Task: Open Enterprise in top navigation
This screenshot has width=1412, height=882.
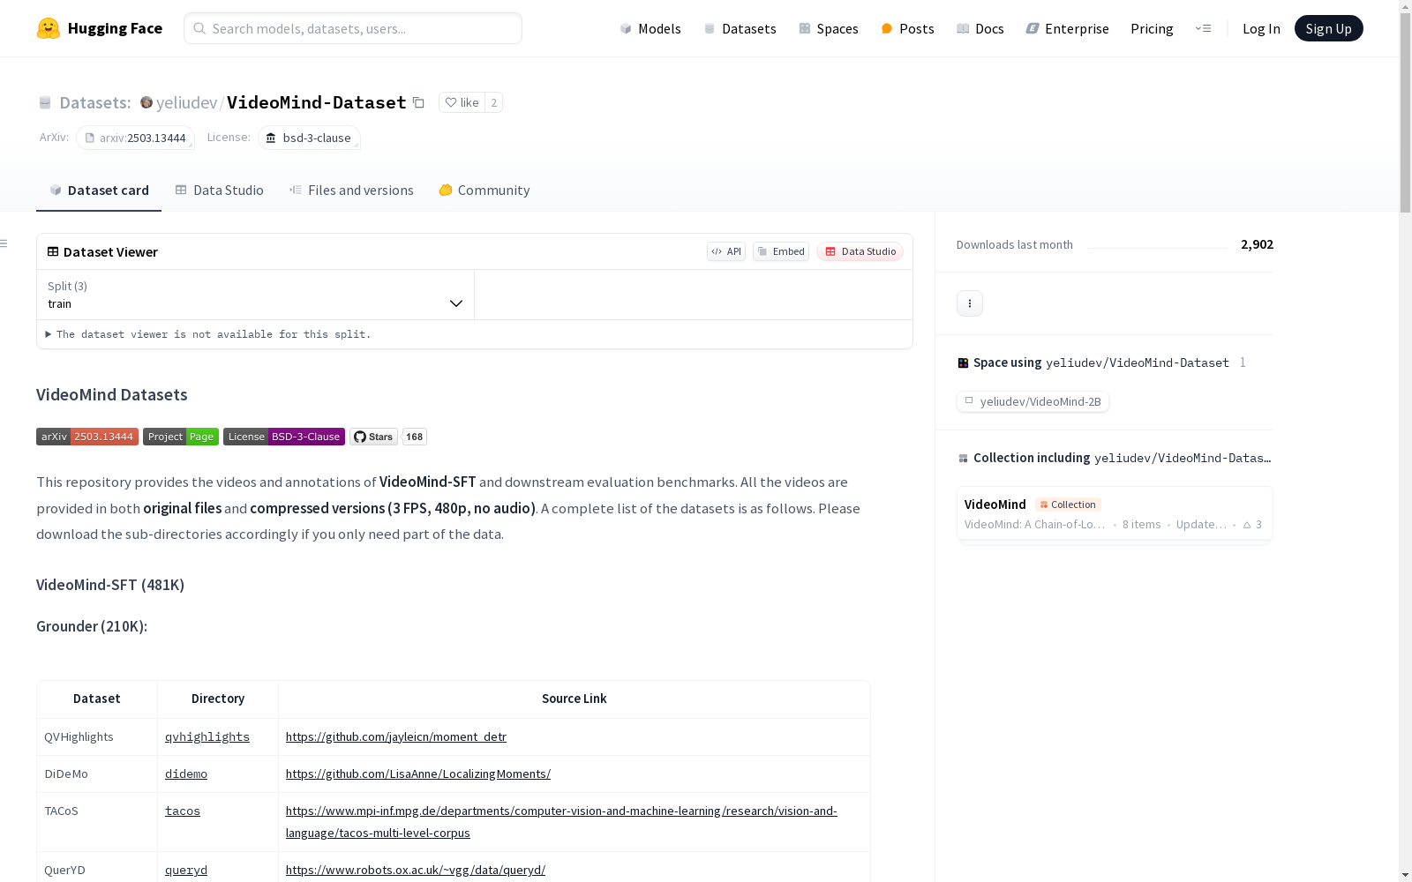Action: point(1067,29)
